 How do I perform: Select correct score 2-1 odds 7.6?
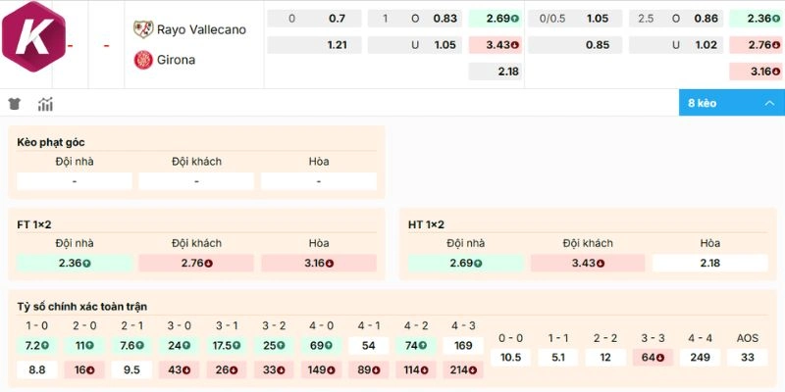[131, 346]
